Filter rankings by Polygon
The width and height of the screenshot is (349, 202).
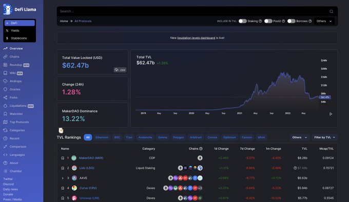pos(179,137)
